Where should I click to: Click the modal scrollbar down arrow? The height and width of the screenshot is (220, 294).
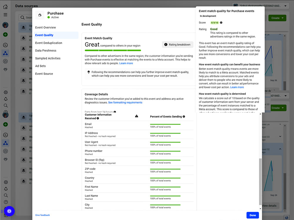[x=260, y=209]
